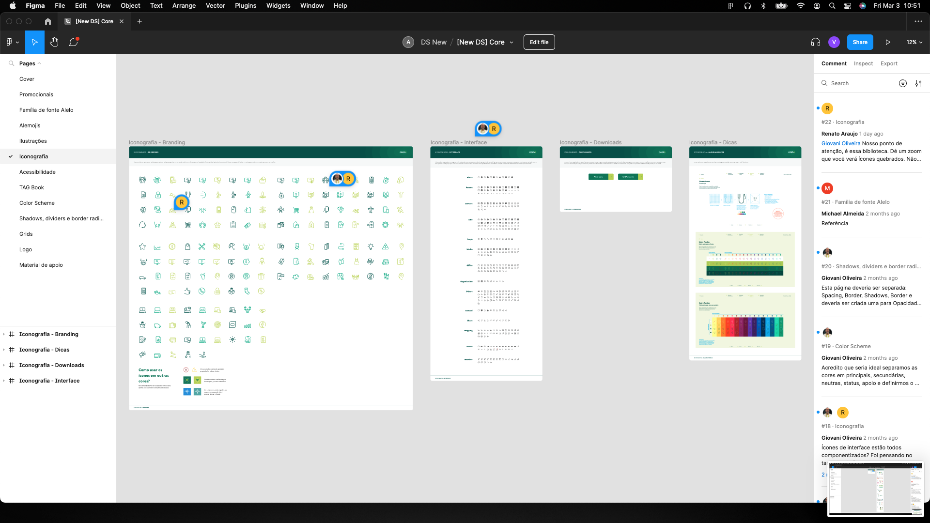The image size is (930, 523).
Task: Activate the Comment tool
Action: [x=73, y=42]
